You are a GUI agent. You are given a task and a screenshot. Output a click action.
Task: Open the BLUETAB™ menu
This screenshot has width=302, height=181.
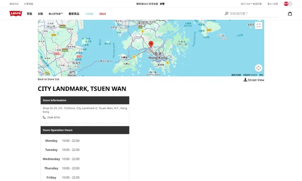tap(56, 14)
